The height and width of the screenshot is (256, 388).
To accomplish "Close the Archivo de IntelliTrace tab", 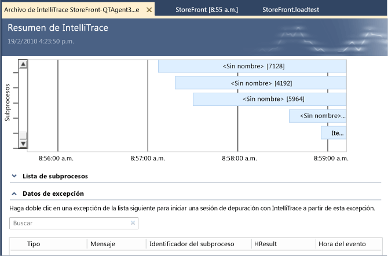I will pyautogui.click(x=149, y=10).
